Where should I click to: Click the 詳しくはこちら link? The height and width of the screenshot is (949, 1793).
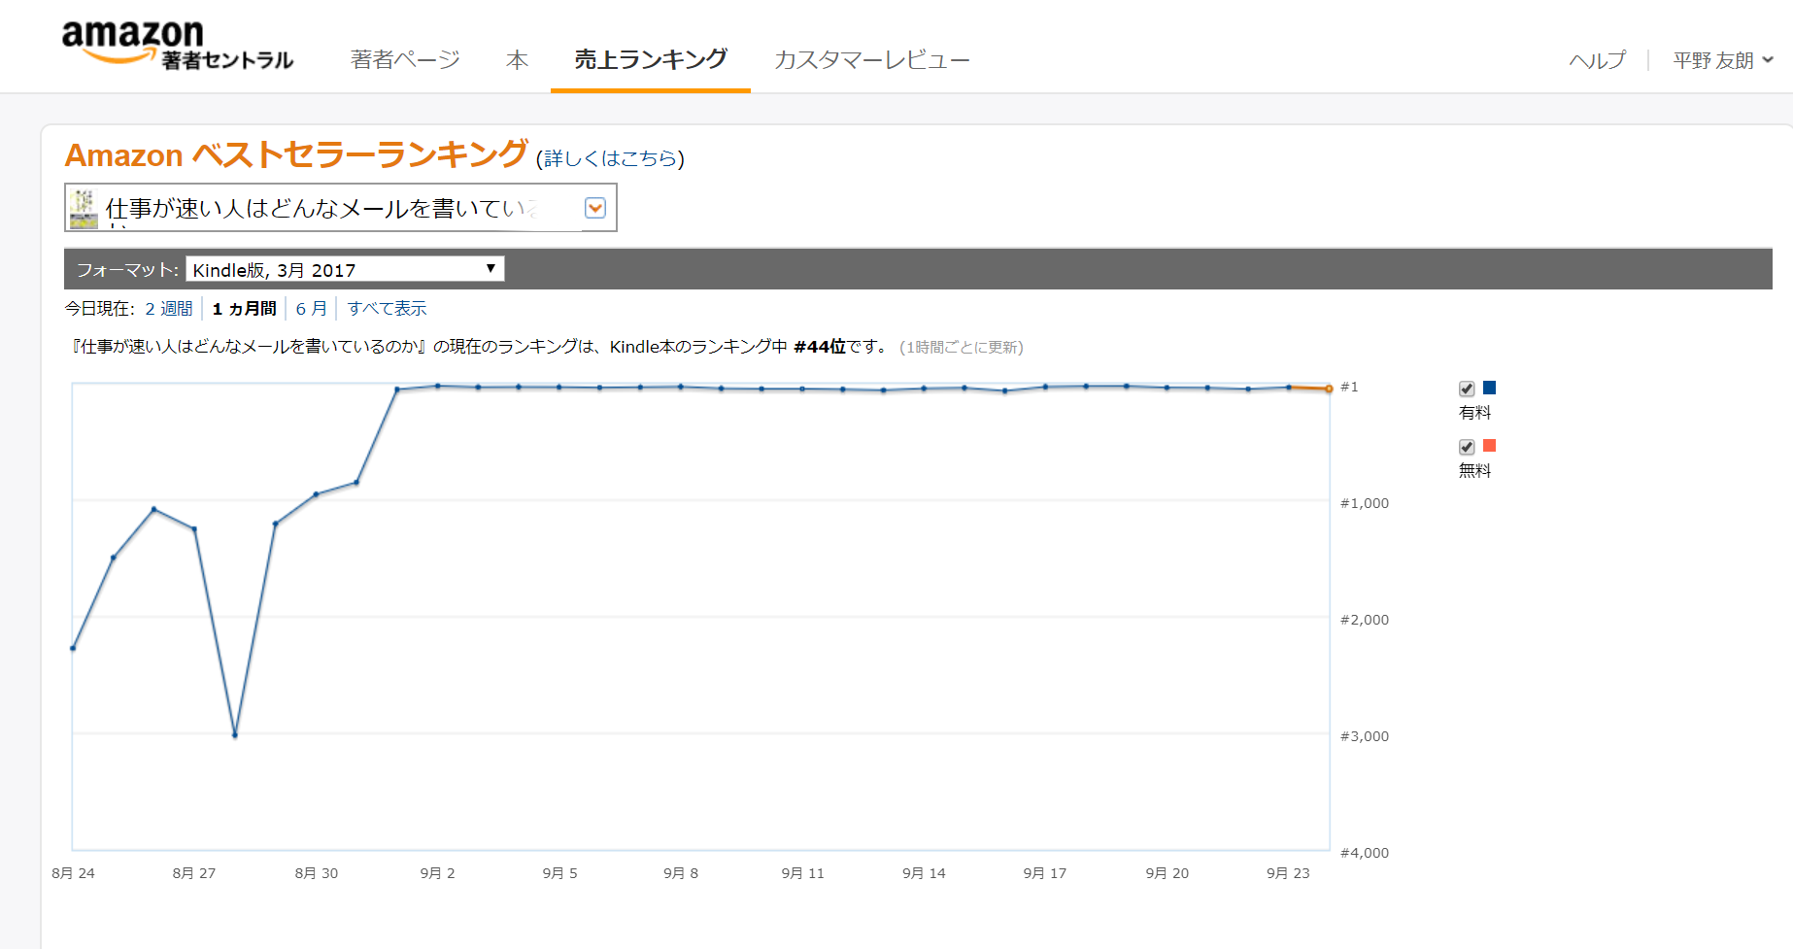[x=610, y=158]
